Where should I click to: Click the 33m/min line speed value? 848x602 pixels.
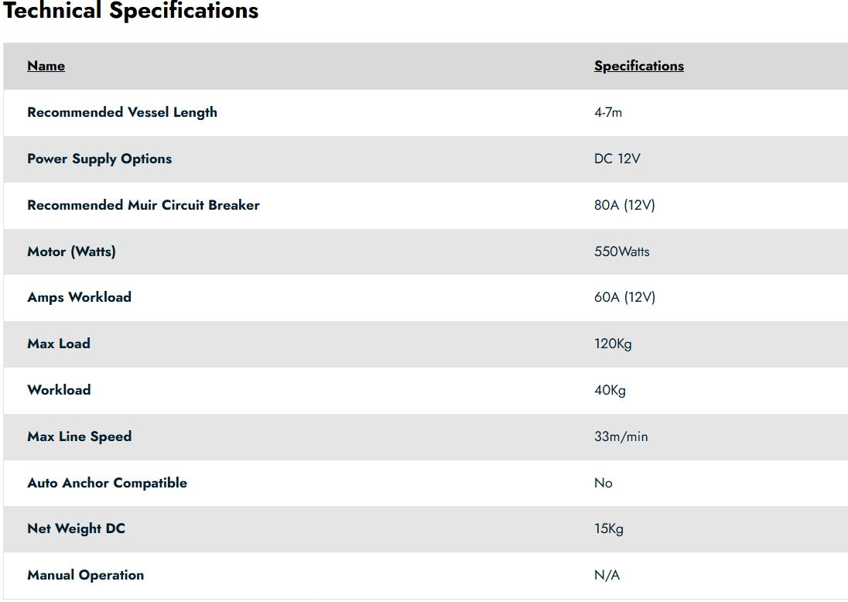(621, 436)
